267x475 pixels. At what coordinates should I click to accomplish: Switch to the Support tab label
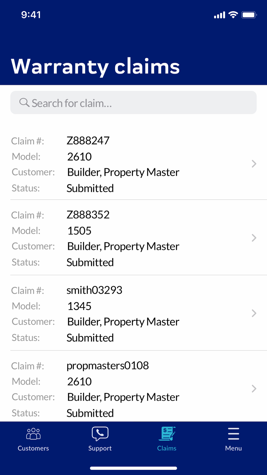click(100, 448)
